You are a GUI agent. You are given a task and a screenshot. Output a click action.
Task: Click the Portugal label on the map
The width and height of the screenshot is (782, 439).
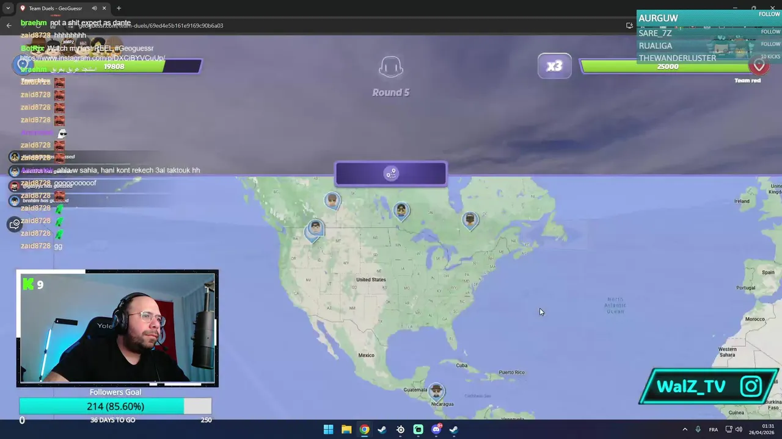point(747,288)
